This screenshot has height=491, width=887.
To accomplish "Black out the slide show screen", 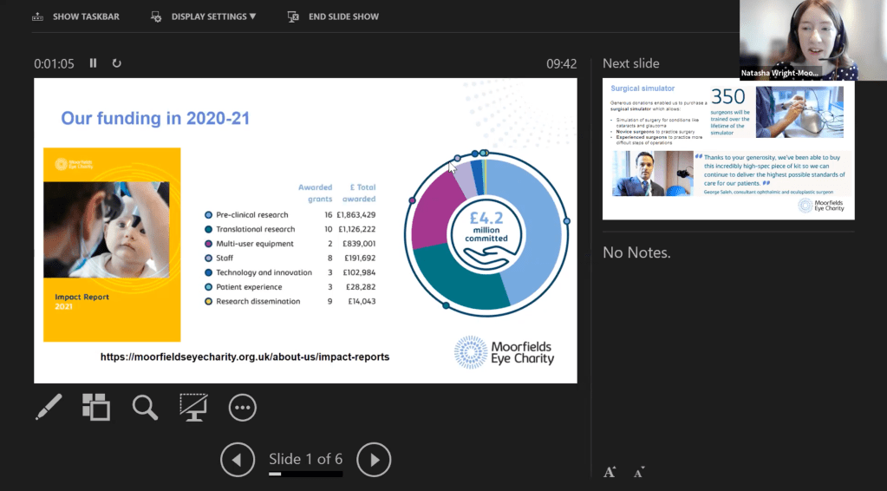I will click(x=193, y=407).
